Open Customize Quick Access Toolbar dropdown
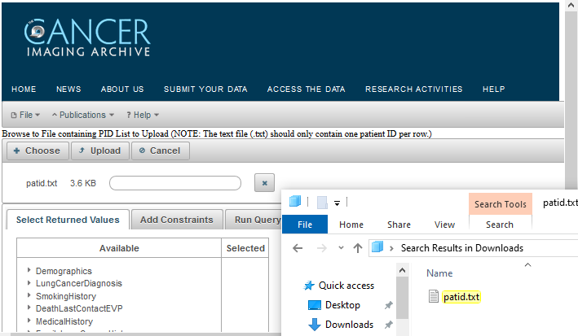Viewport: 578px width, 336px height. click(x=337, y=203)
